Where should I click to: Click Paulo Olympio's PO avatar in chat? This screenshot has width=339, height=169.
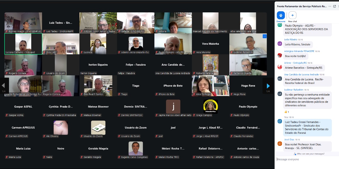(x=280, y=25)
